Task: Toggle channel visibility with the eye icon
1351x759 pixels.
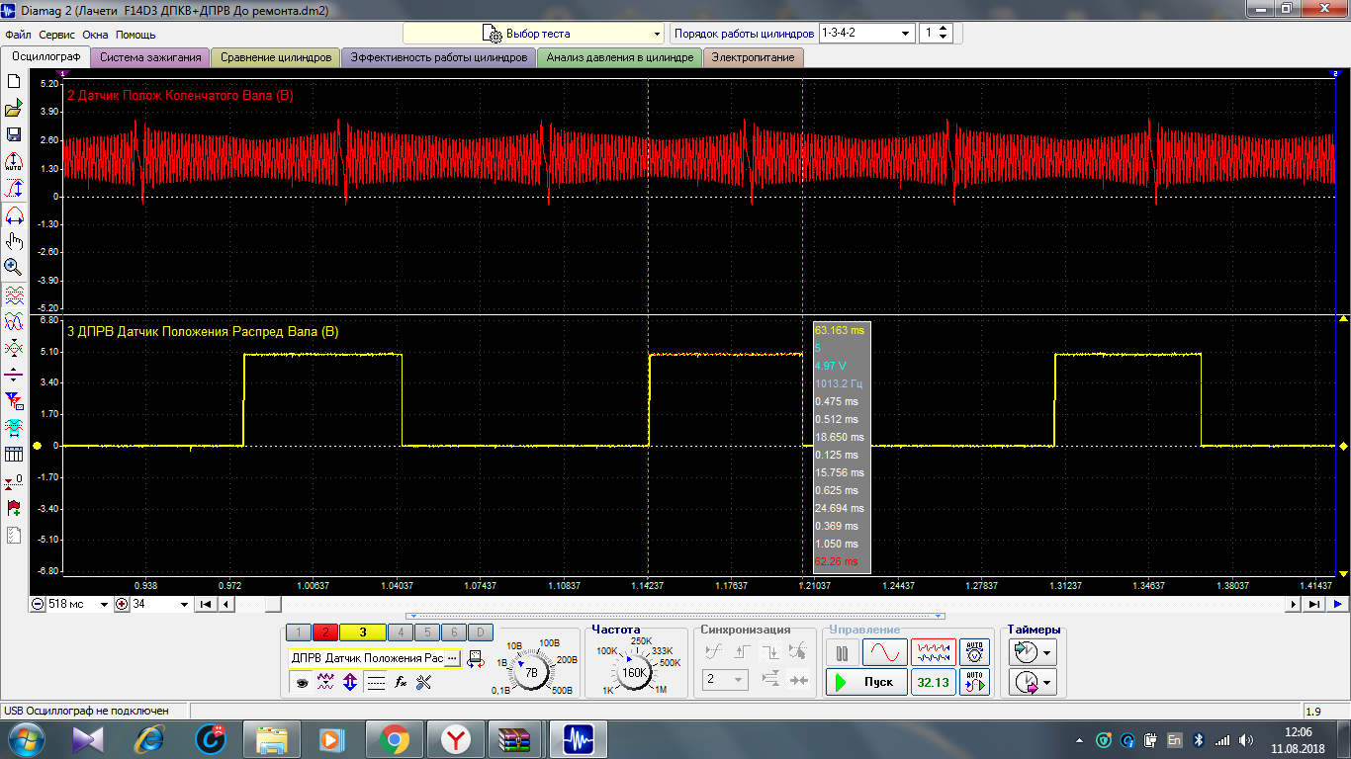Action: pyautogui.click(x=302, y=682)
